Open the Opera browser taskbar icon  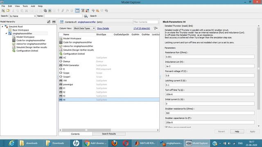coord(126,143)
